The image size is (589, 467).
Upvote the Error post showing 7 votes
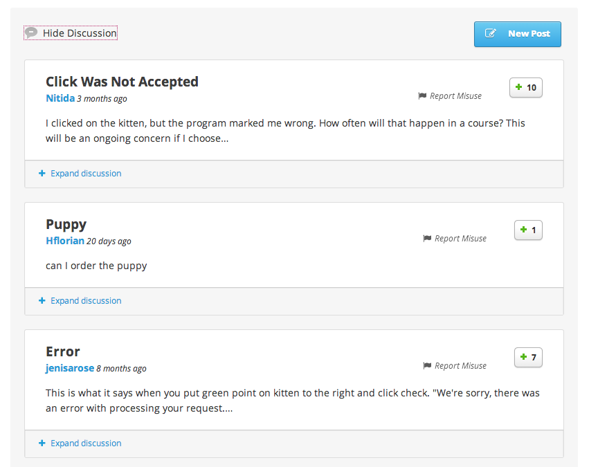click(x=528, y=358)
